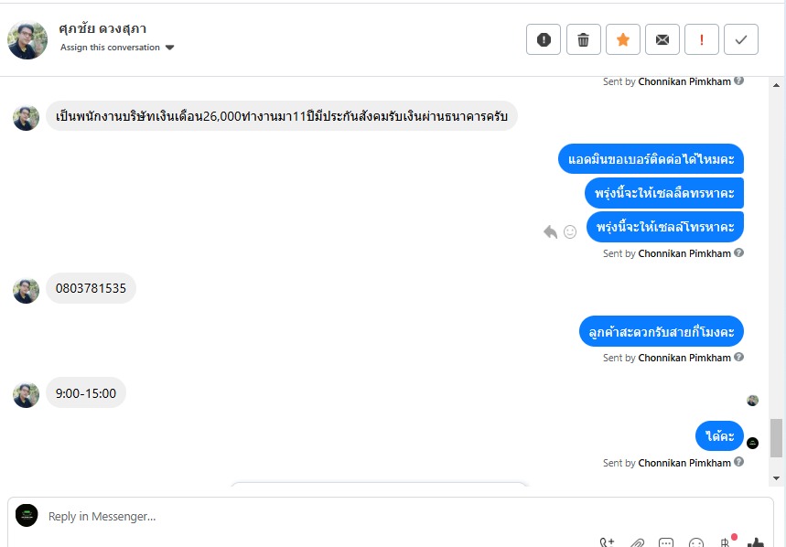Open the customer name ศุภชัย ดวงสุภา
Image resolution: width=786 pixels, height=547 pixels.
point(102,29)
